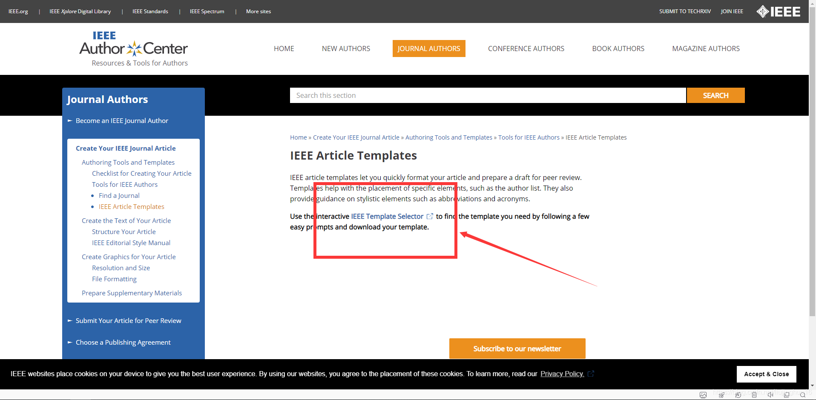
Task: Click Create Your IEEE Journal Article breadcrumb
Action: pyautogui.click(x=356, y=137)
